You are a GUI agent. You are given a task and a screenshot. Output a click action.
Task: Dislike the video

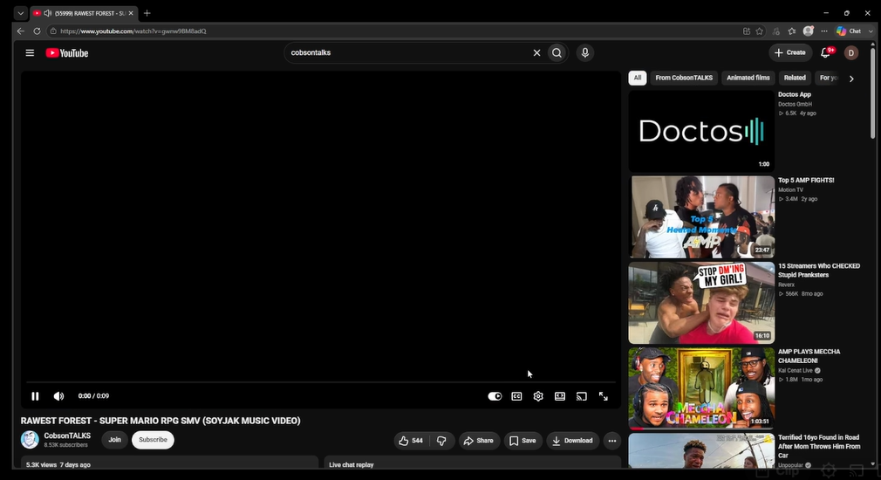pos(441,441)
